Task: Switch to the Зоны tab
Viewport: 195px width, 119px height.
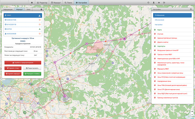Action: (x=28, y=9)
